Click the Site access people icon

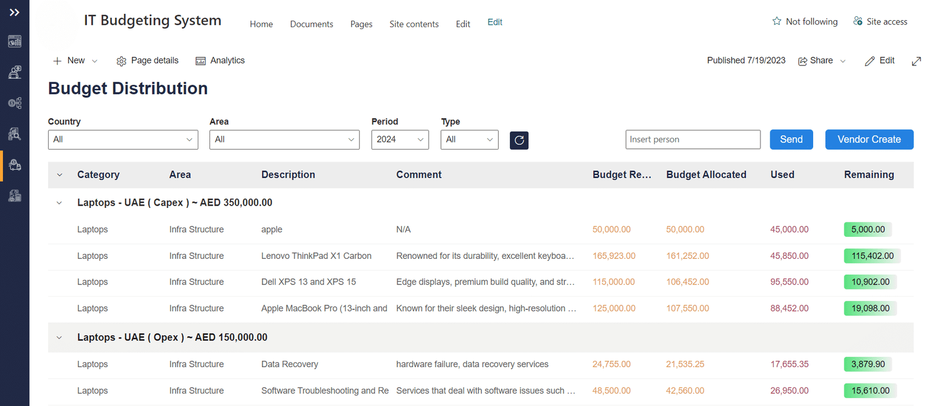click(858, 21)
